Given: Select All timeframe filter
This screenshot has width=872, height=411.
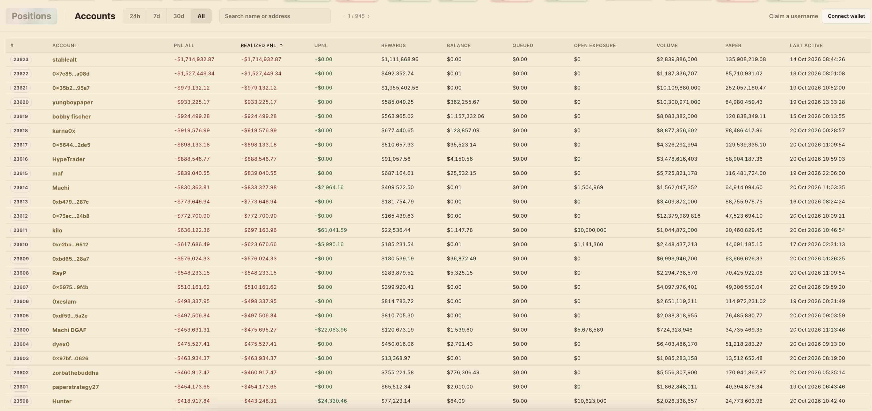Looking at the screenshot, I should (x=201, y=16).
